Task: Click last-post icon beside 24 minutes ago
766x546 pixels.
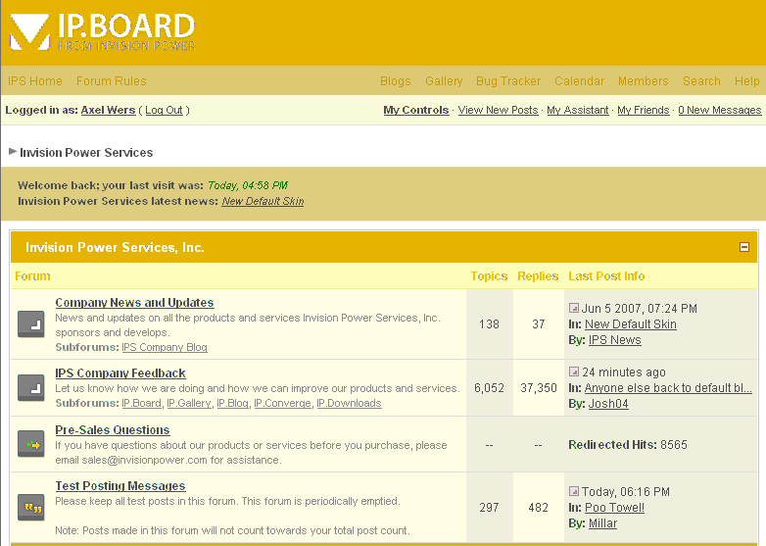Action: [x=574, y=372]
